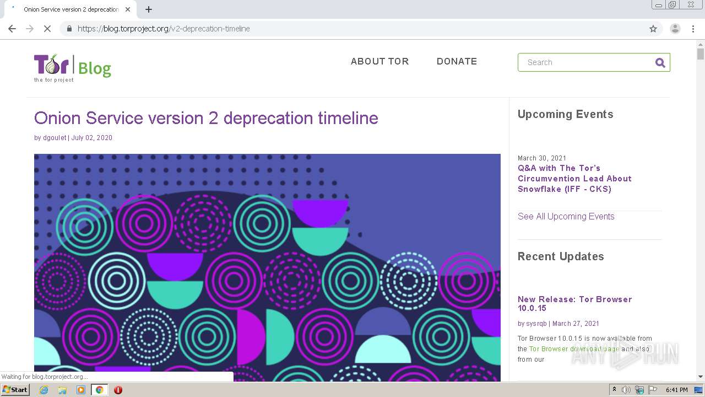Click into the blog Search field

tap(587, 62)
